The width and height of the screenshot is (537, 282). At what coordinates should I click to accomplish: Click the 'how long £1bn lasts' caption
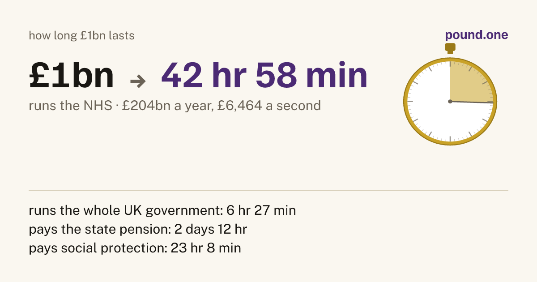[81, 35]
